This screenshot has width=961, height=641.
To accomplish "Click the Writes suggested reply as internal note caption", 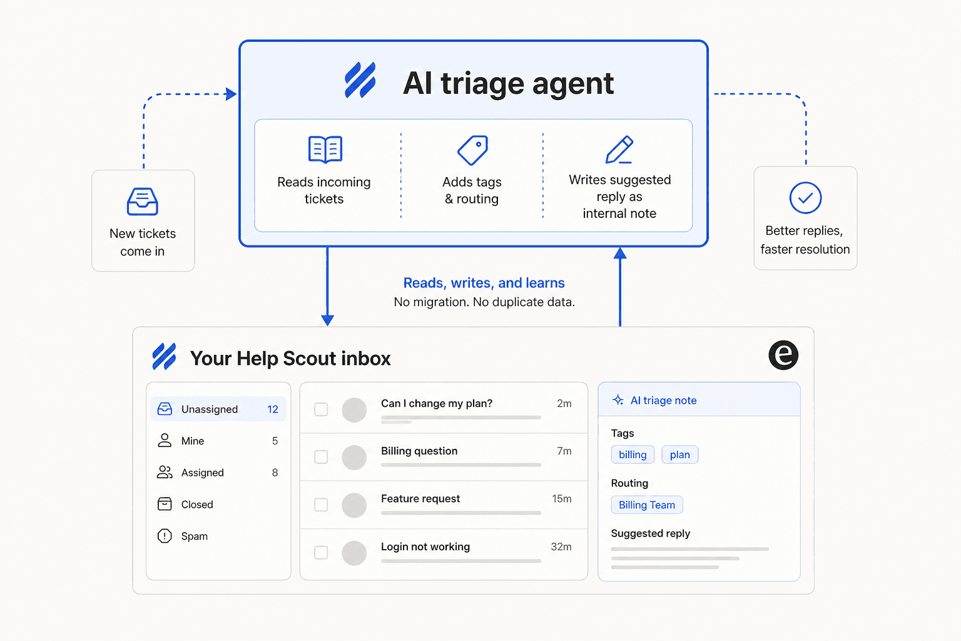I will [x=619, y=197].
